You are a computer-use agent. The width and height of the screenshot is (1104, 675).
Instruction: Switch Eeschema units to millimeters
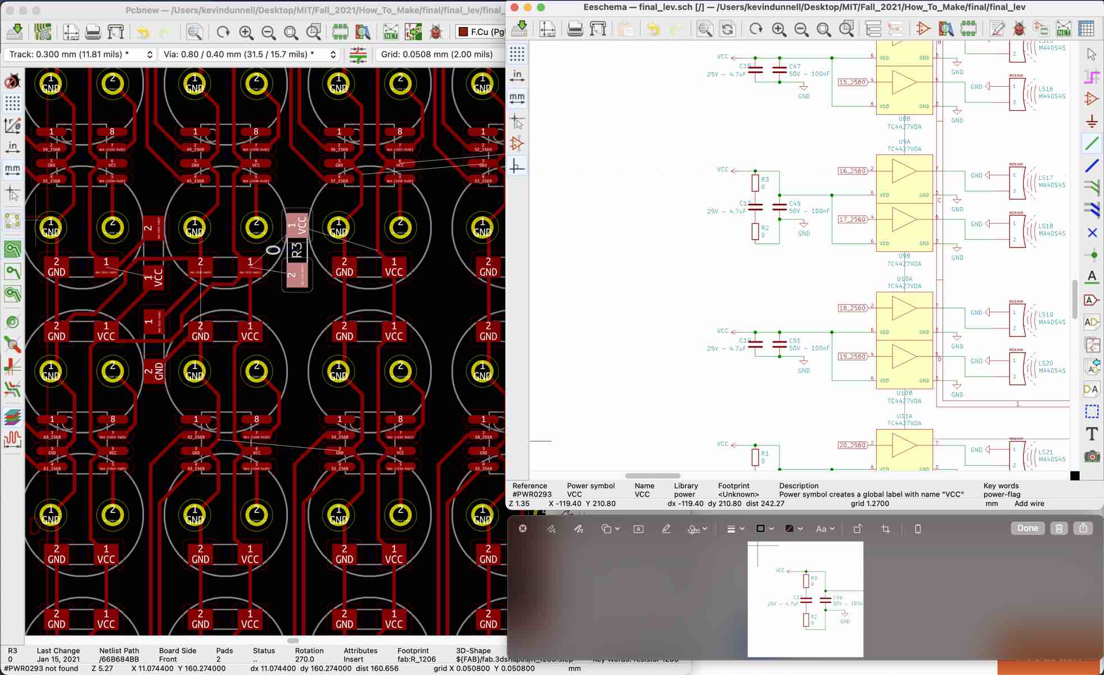point(518,98)
